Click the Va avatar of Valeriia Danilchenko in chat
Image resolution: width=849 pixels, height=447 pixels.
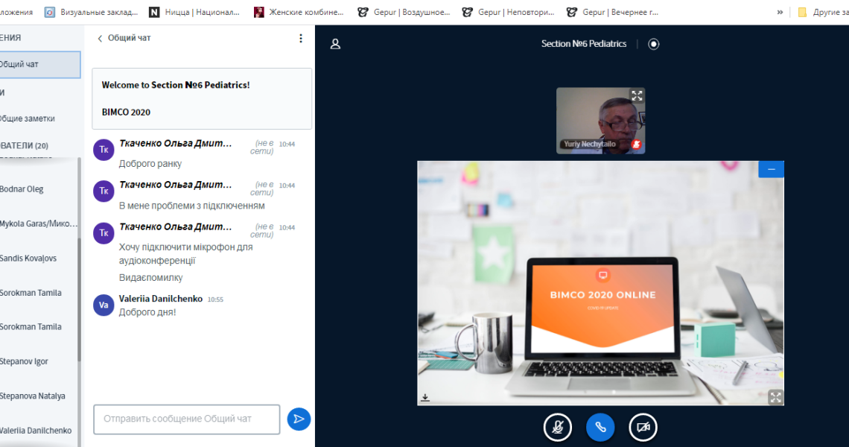pyautogui.click(x=104, y=305)
